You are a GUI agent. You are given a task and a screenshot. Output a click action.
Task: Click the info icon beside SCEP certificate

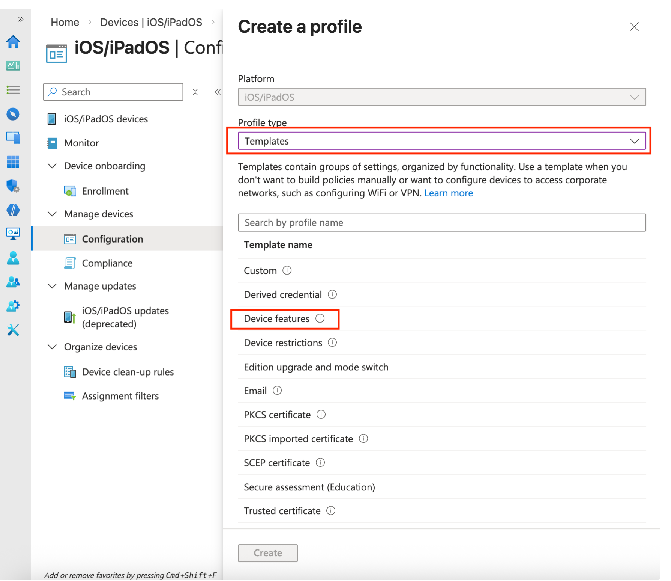pyautogui.click(x=321, y=463)
